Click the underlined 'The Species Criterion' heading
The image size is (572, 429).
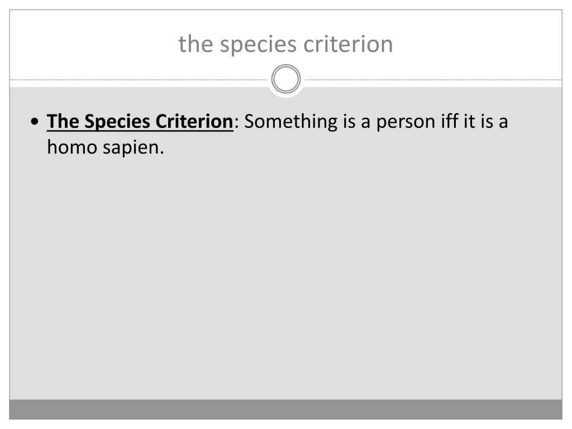[140, 121]
